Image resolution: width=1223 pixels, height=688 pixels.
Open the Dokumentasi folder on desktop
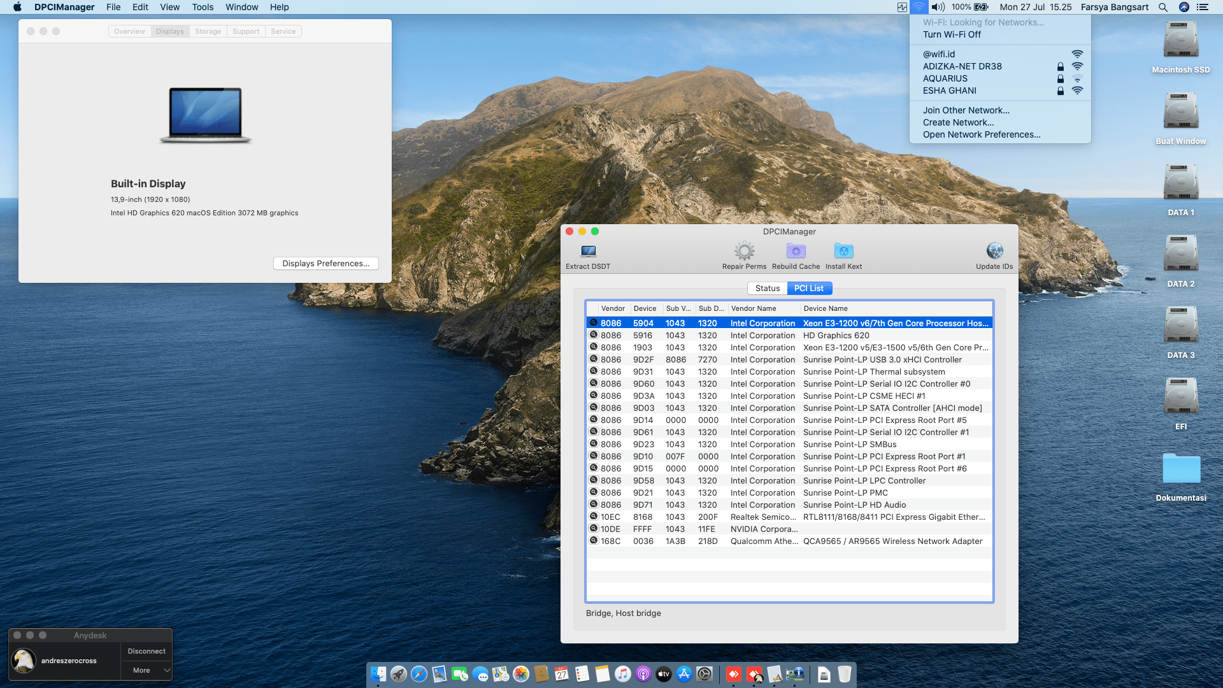pos(1181,469)
